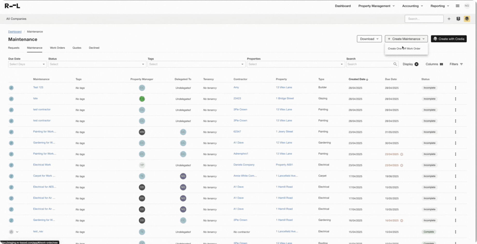Click the global Search field in header
The width and height of the screenshot is (477, 244).
424,19
